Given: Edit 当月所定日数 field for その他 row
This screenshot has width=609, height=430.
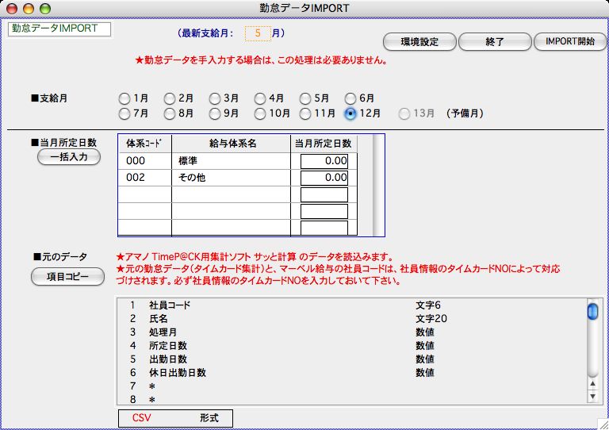Looking at the screenshot, I should coord(324,178).
